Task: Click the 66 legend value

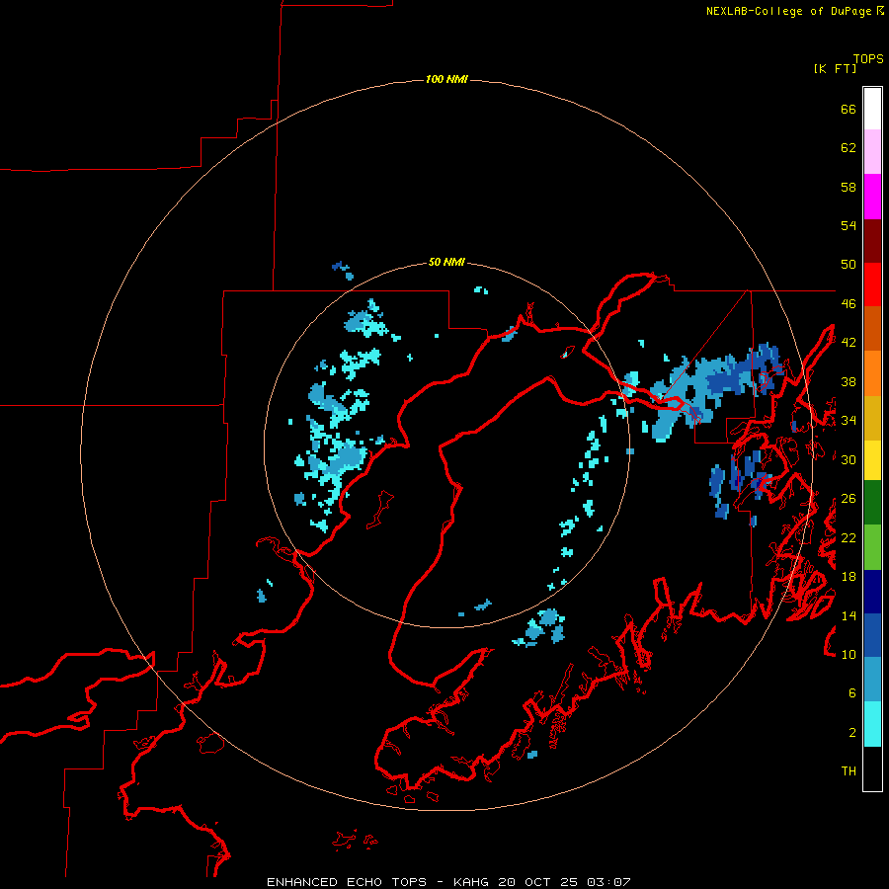Action: point(849,109)
